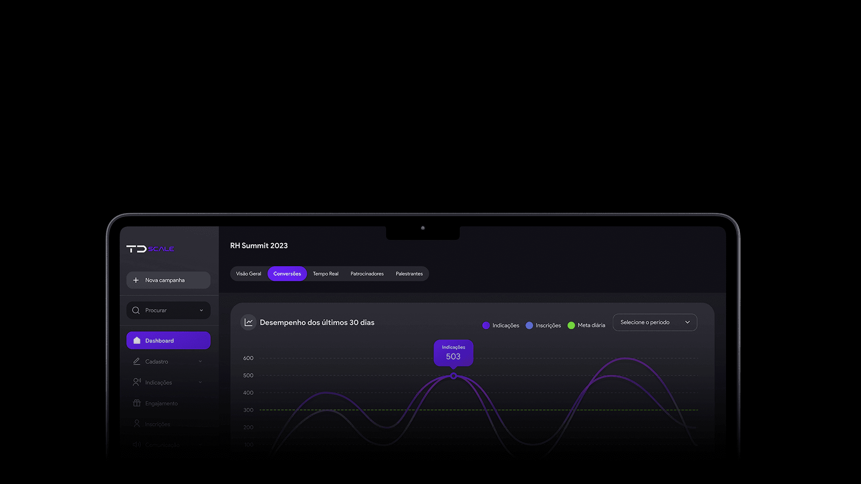Click the TD Scale logo
This screenshot has height=484, width=861.
[x=150, y=249]
